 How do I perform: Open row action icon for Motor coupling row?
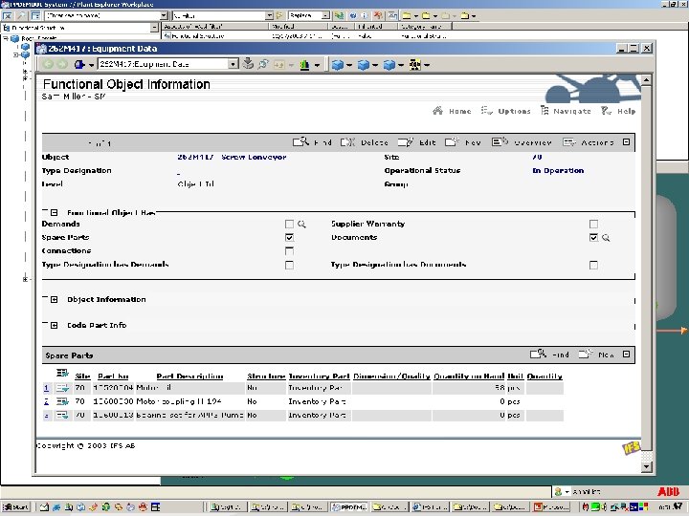click(62, 402)
